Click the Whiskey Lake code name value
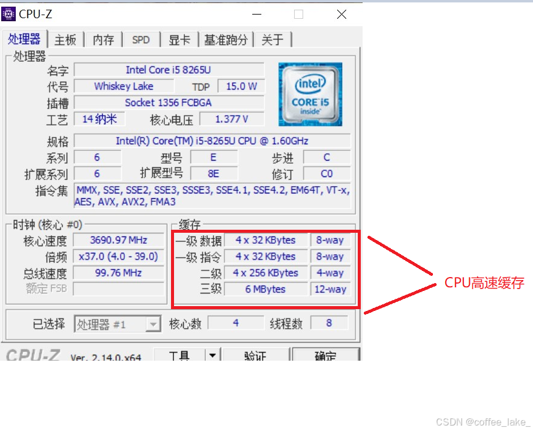This screenshot has width=533, height=431. [x=124, y=86]
